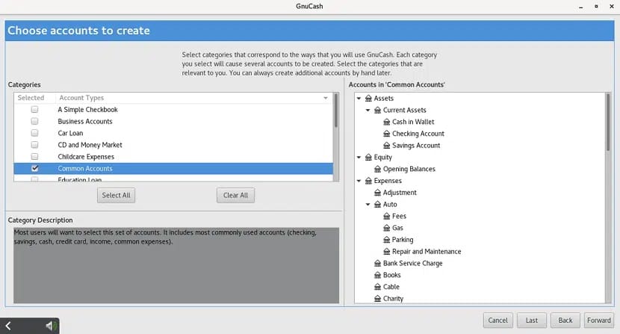This screenshot has height=334, width=620.
Task: Click the speaker volume icon in bottom panel
Action: 51,326
